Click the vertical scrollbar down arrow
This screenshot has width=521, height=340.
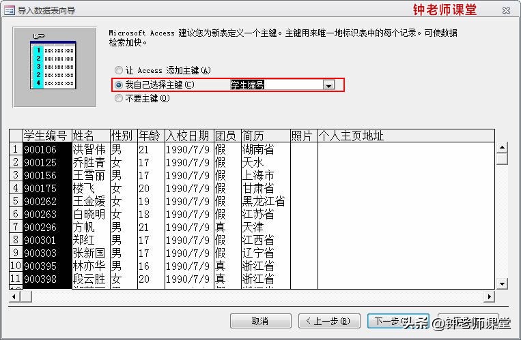pyautogui.click(x=502, y=283)
